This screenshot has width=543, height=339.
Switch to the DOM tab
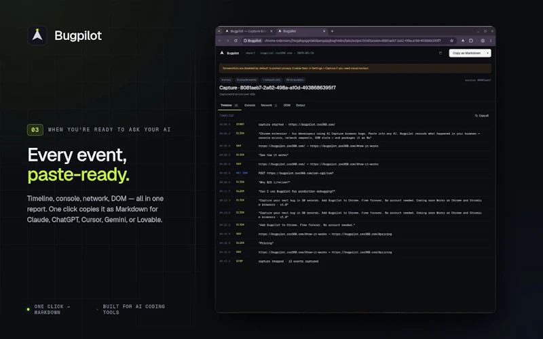pos(286,105)
